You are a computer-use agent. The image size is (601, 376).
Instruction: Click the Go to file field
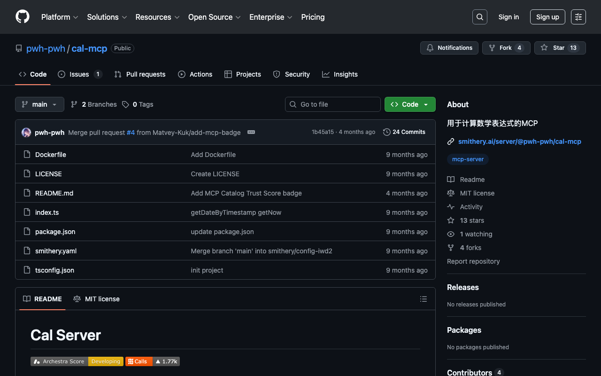coord(333,104)
